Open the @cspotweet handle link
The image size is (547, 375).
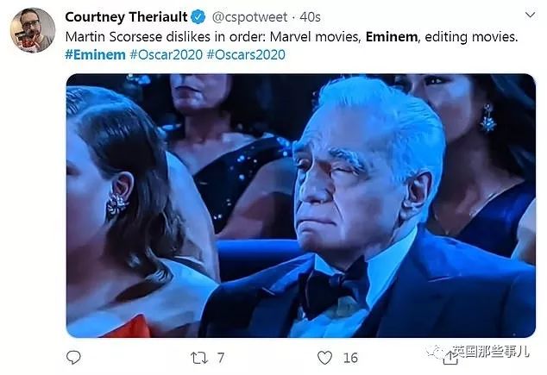tap(246, 16)
